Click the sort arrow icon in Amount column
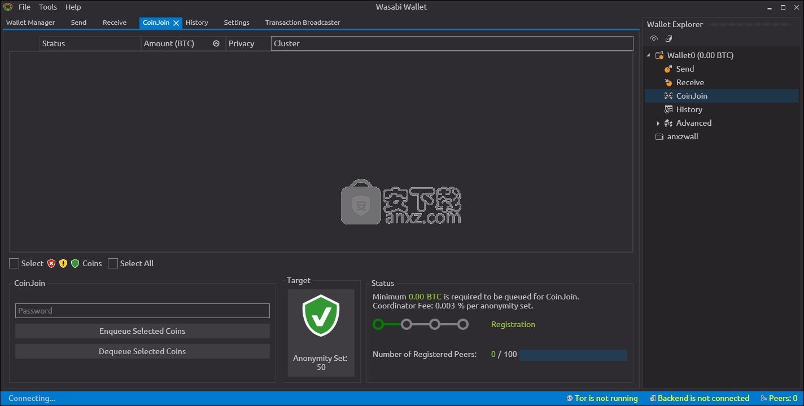Image resolution: width=804 pixels, height=406 pixels. (x=216, y=43)
